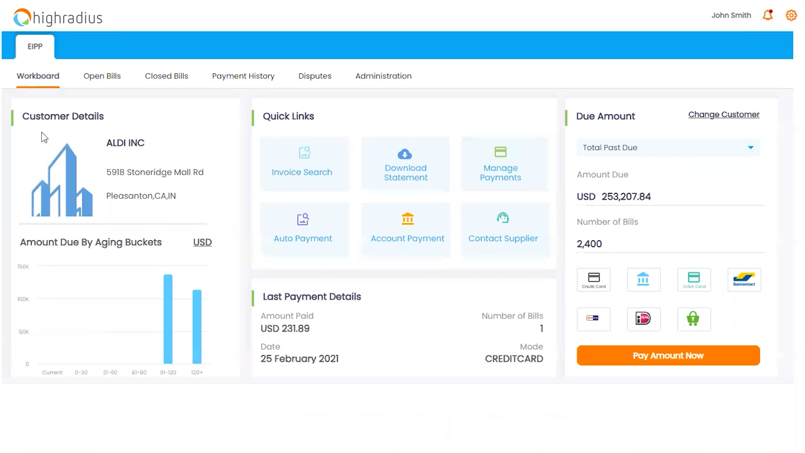805x453 pixels.
Task: Choose the bank transfer payment icon
Action: click(644, 280)
